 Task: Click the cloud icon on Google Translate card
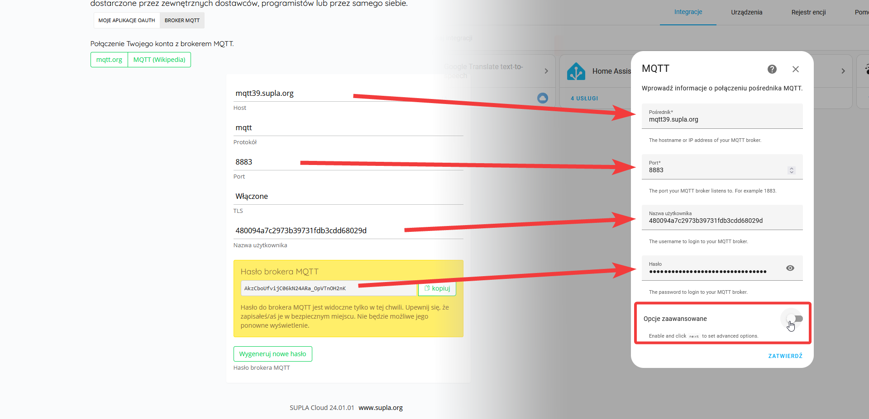pos(543,98)
